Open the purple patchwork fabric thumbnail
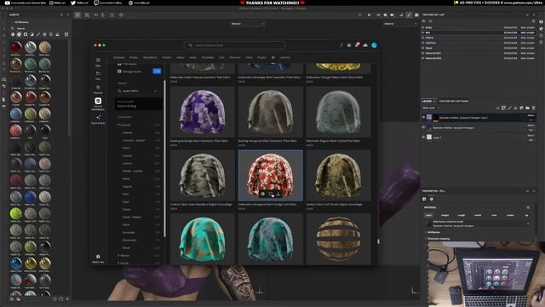The width and height of the screenshot is (545, 307). tap(203, 112)
